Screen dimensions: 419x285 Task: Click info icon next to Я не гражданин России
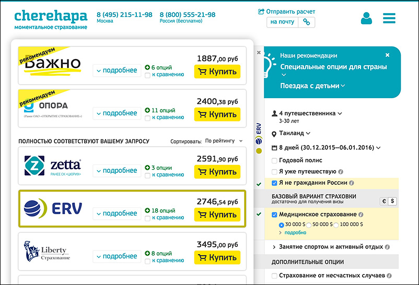pos(352,183)
